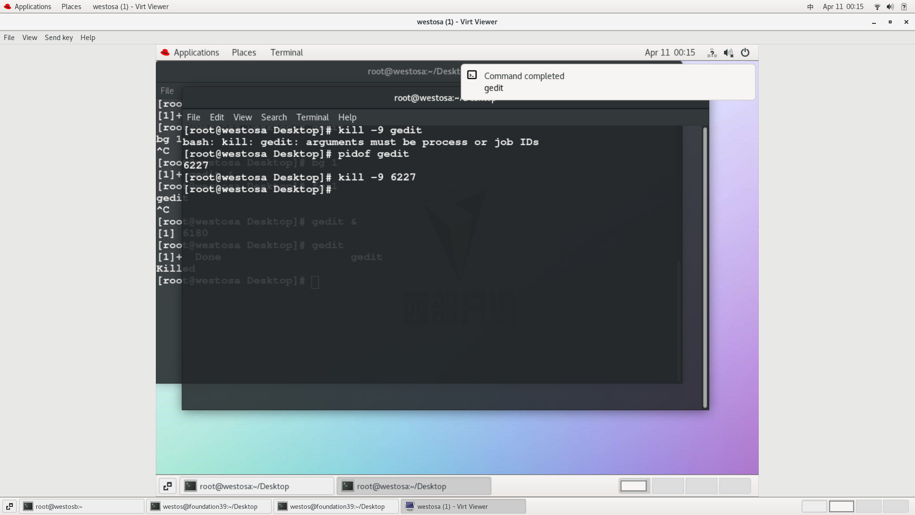Click the power button icon

coord(745,52)
